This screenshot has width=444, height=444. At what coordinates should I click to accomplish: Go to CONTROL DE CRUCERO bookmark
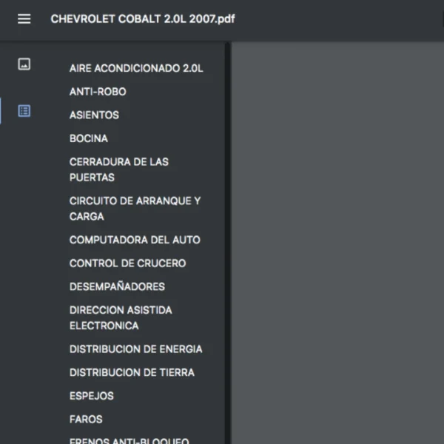(127, 263)
